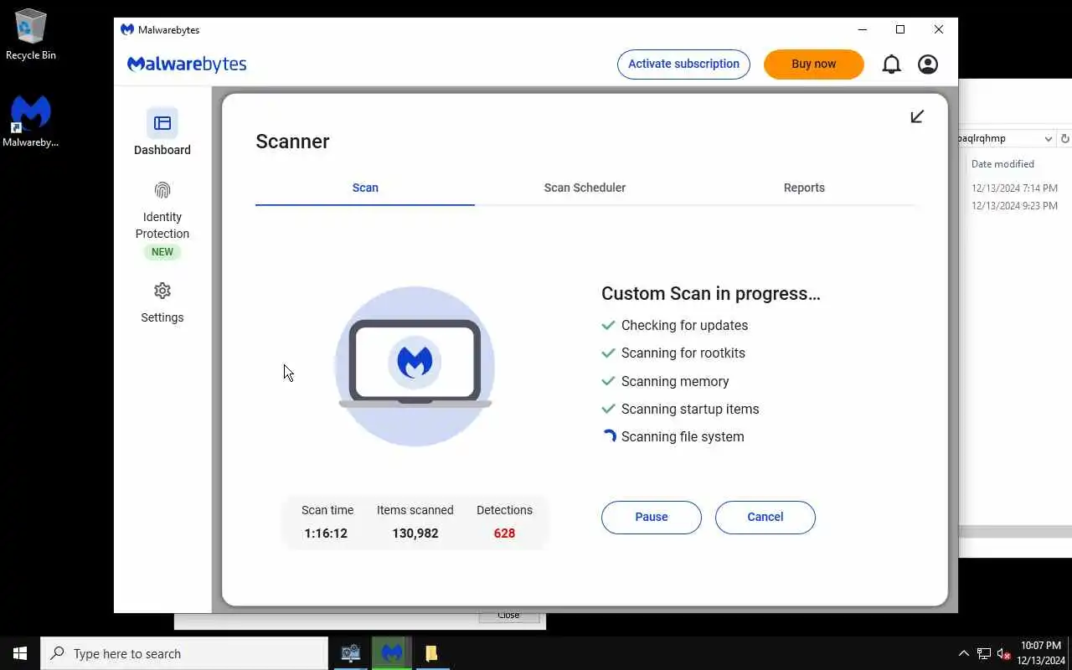Open the taskbar clock and date
1072x670 pixels.
click(1041, 653)
